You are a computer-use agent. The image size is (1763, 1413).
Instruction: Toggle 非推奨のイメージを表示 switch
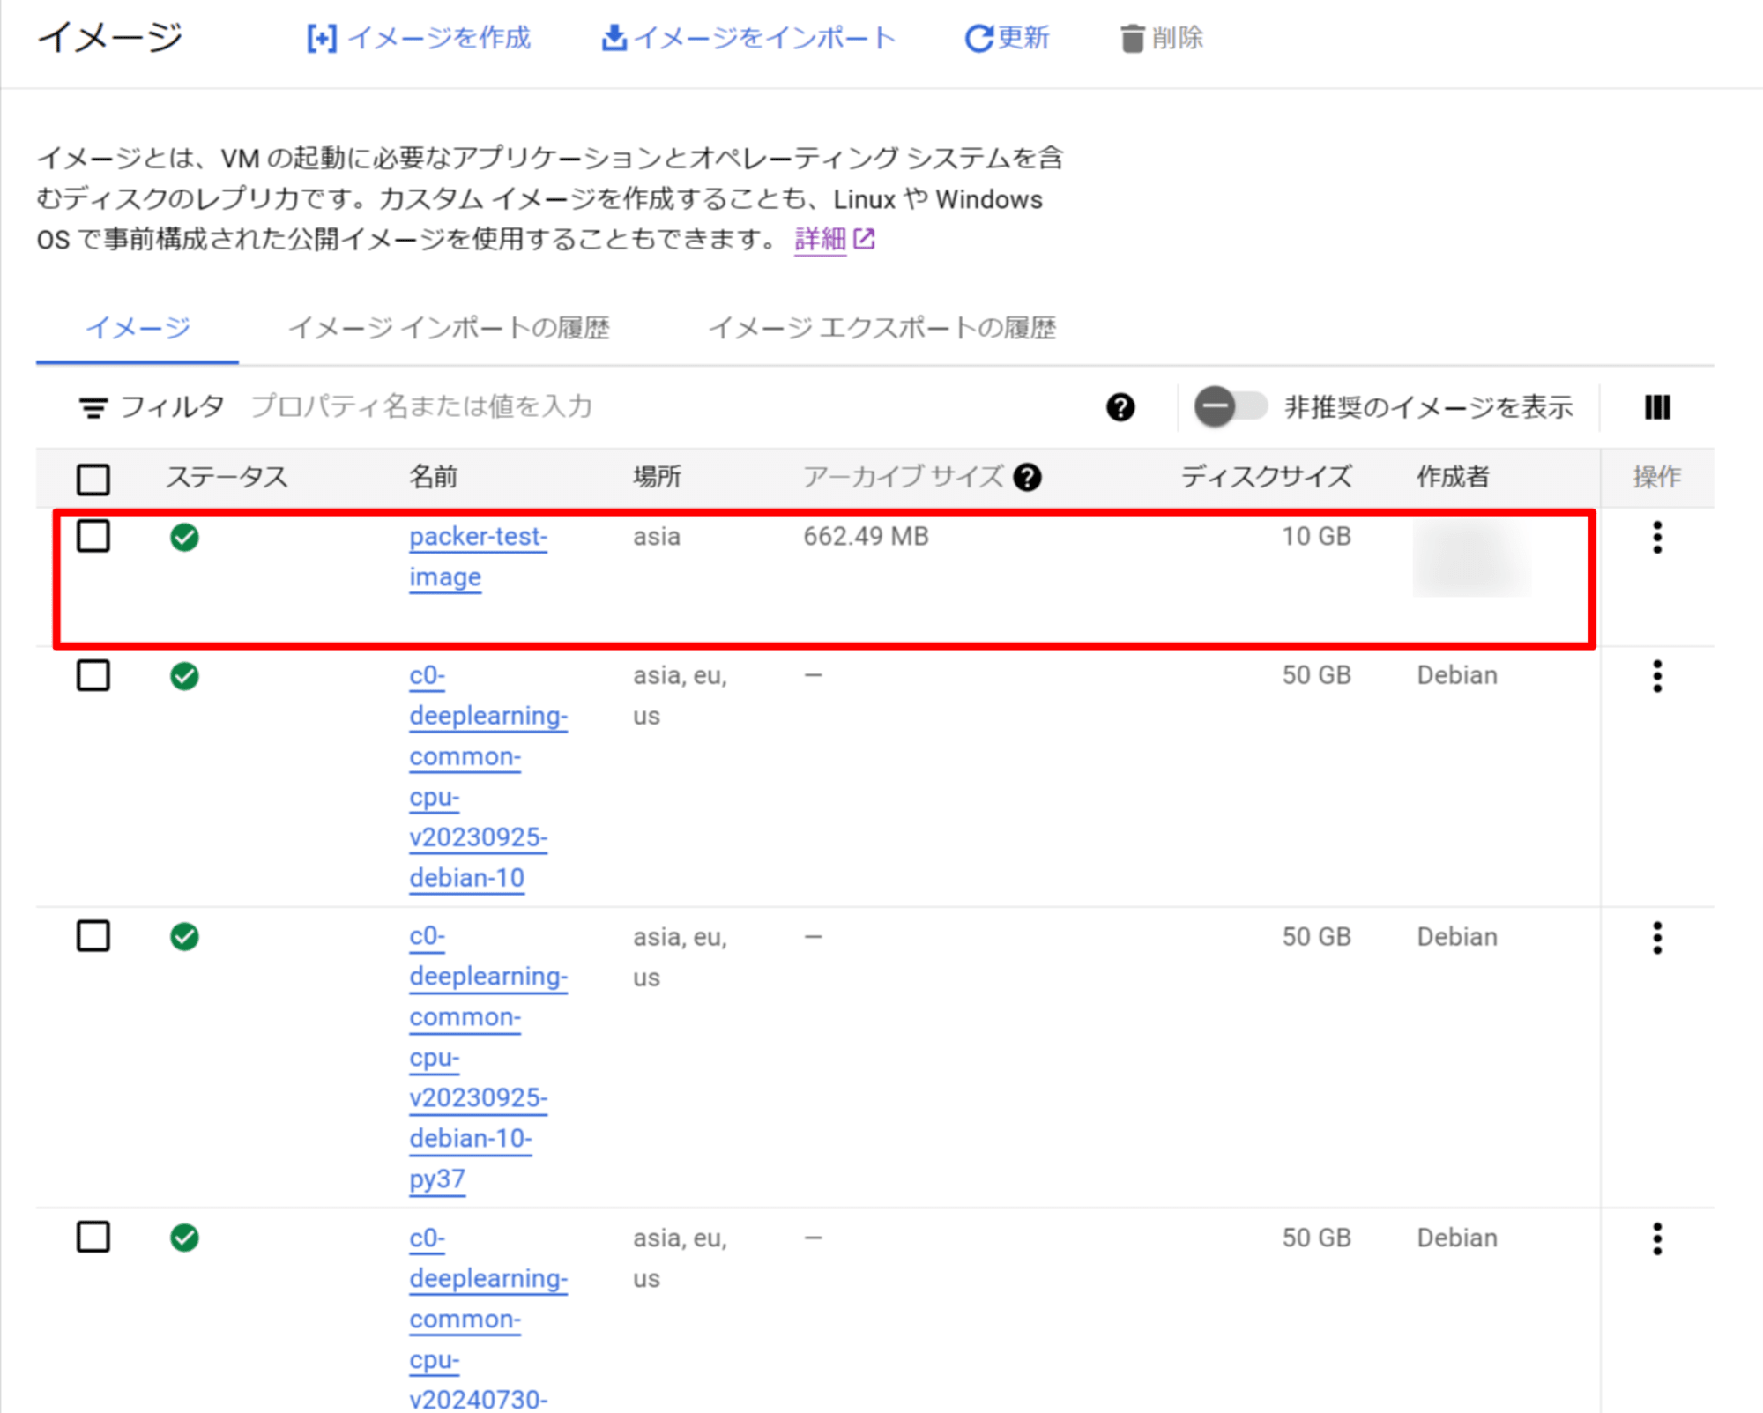[x=1231, y=406]
